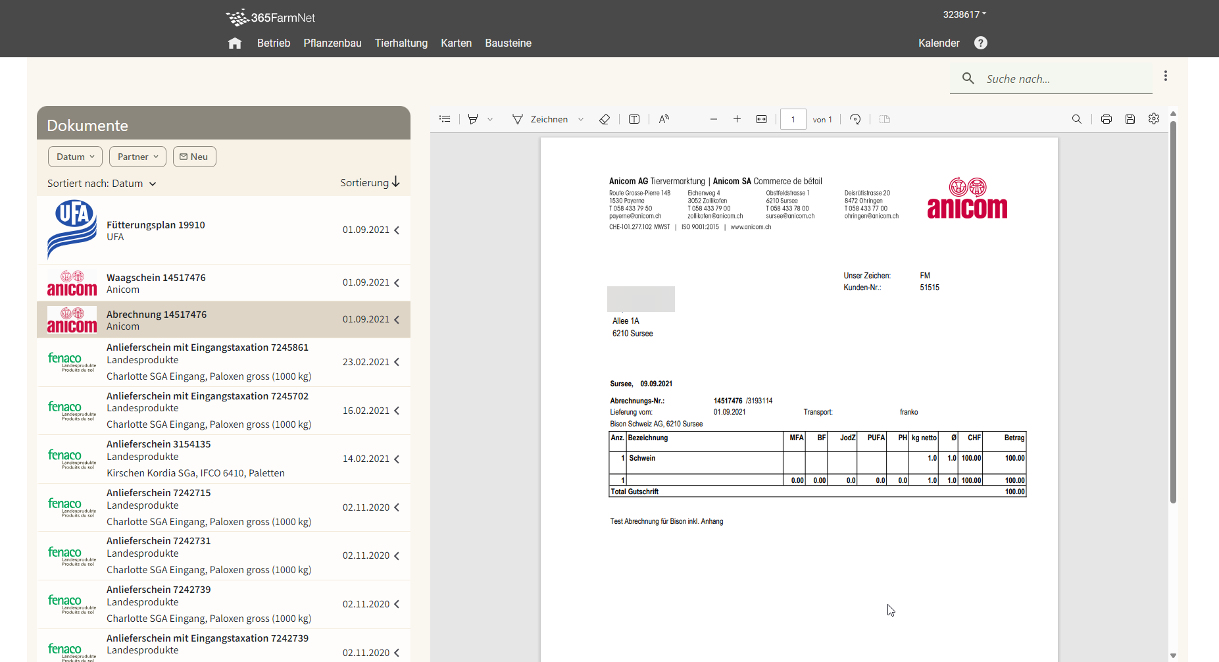The image size is (1219, 662).
Task: Open PDF viewer settings gear
Action: (1154, 119)
